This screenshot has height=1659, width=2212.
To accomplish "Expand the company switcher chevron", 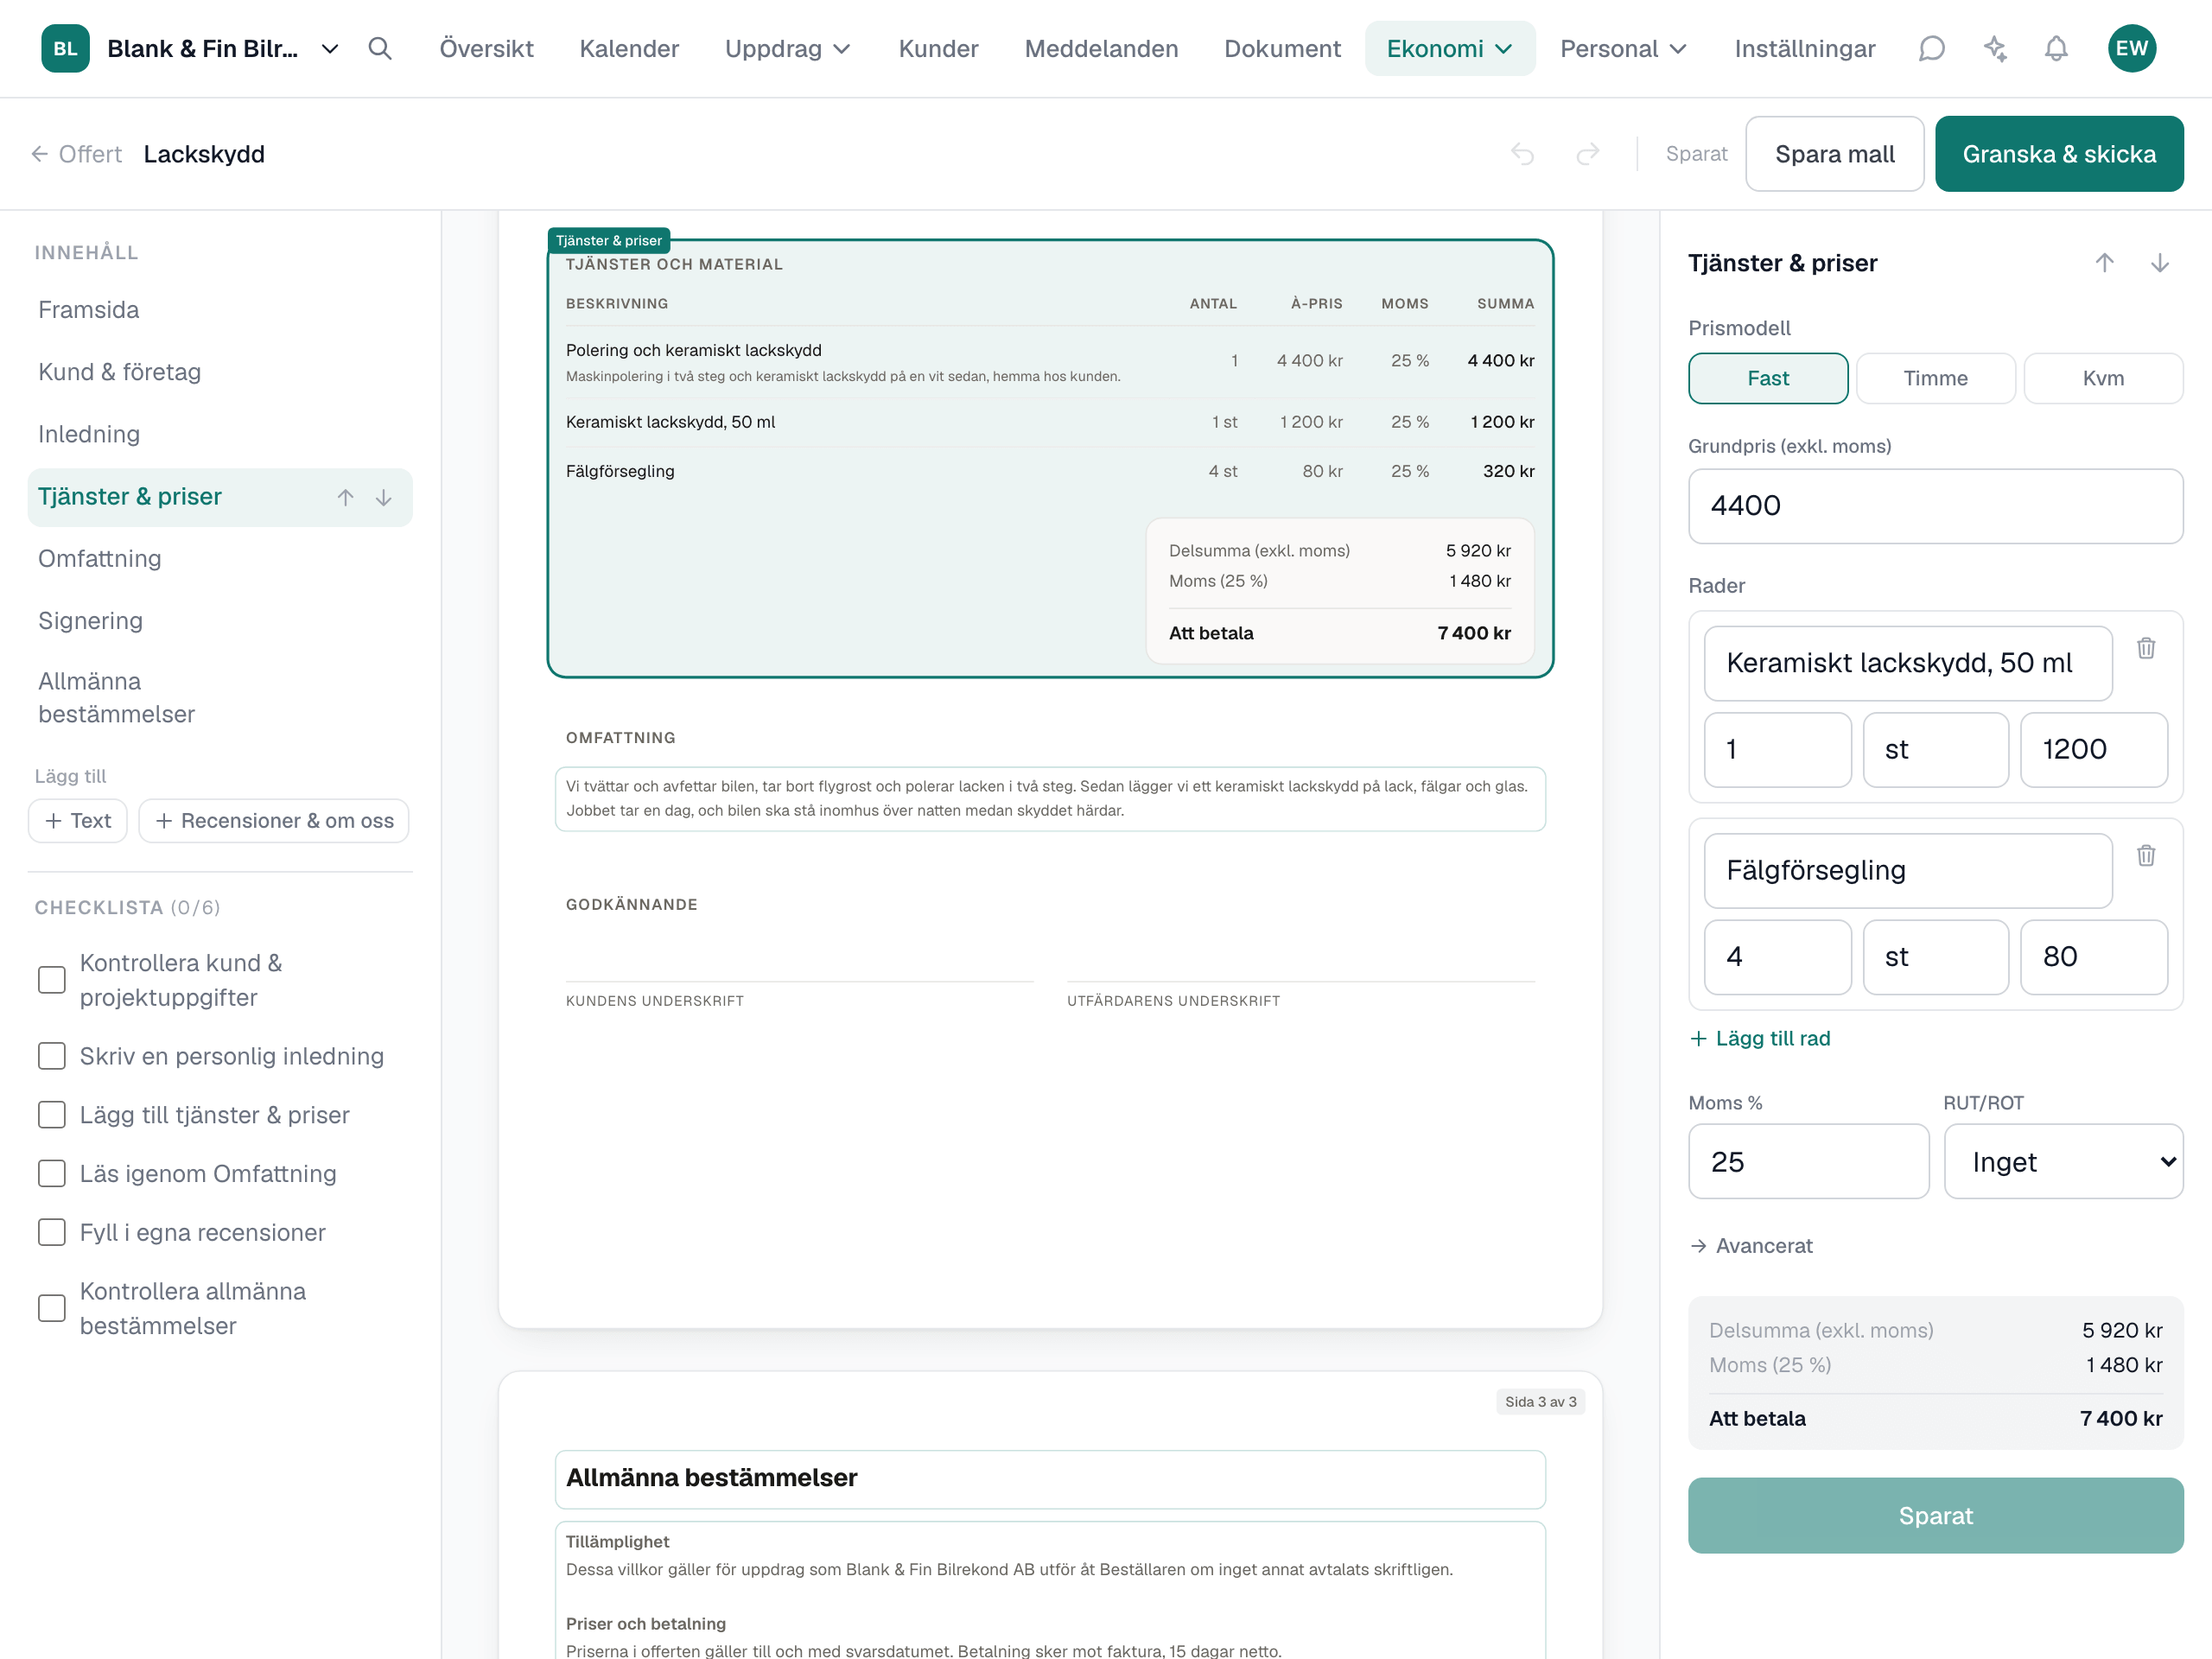I will (329, 48).
